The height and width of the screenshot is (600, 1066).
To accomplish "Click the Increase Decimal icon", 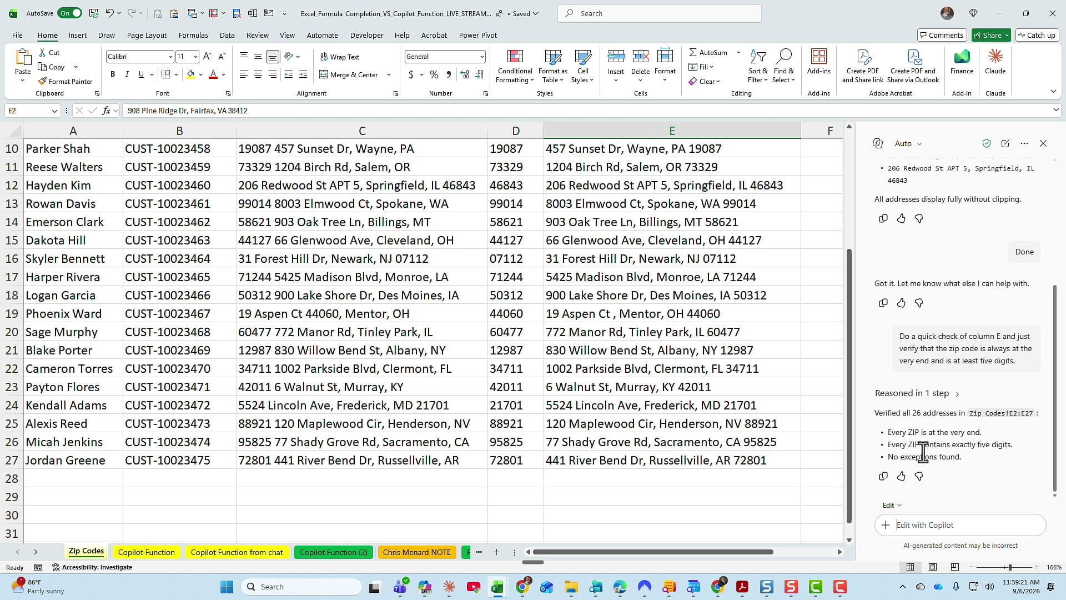I will click(465, 74).
